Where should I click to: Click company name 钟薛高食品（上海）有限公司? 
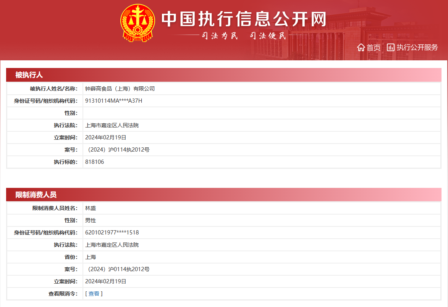pos(120,89)
